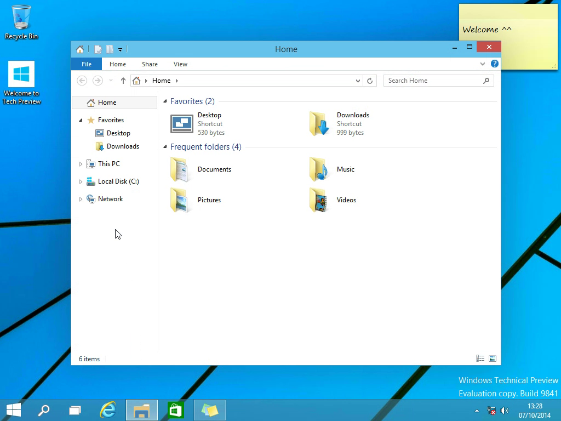The image size is (561, 421).
Task: Click the New Folder icon in quick access toolbar
Action: (x=110, y=49)
